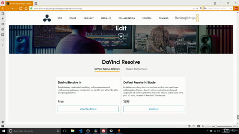Open the MEDIA I/O menu item

(x=106, y=18)
